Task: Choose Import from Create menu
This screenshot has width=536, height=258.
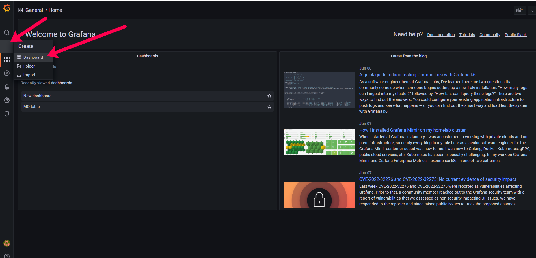Action: coord(29,75)
